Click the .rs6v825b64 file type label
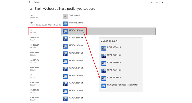Image resolution: width=192 pixels, height=103 pixels. point(34,60)
